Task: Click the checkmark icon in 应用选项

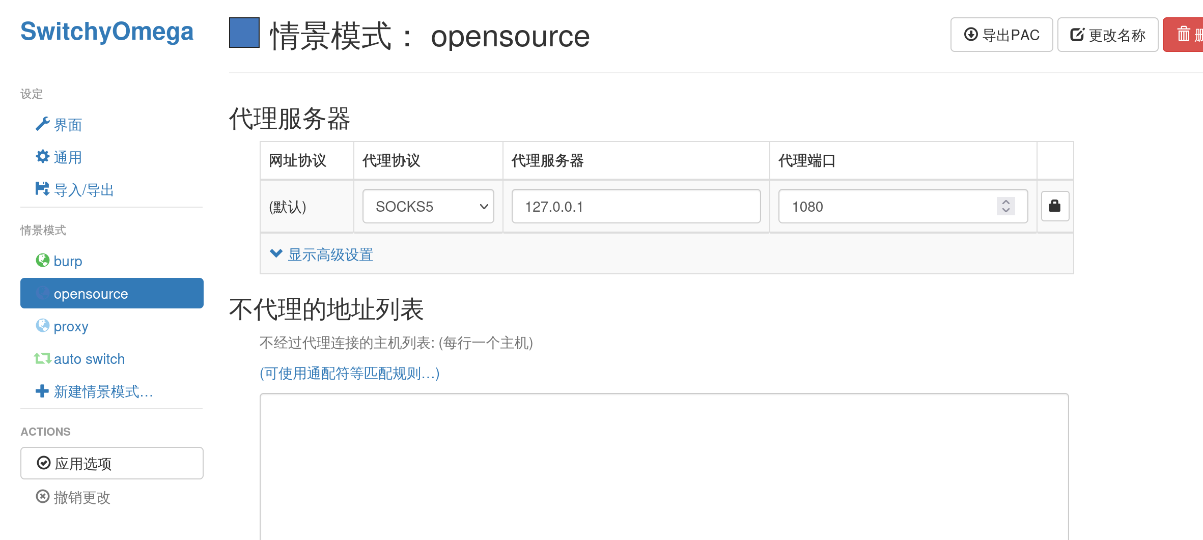Action: tap(44, 463)
